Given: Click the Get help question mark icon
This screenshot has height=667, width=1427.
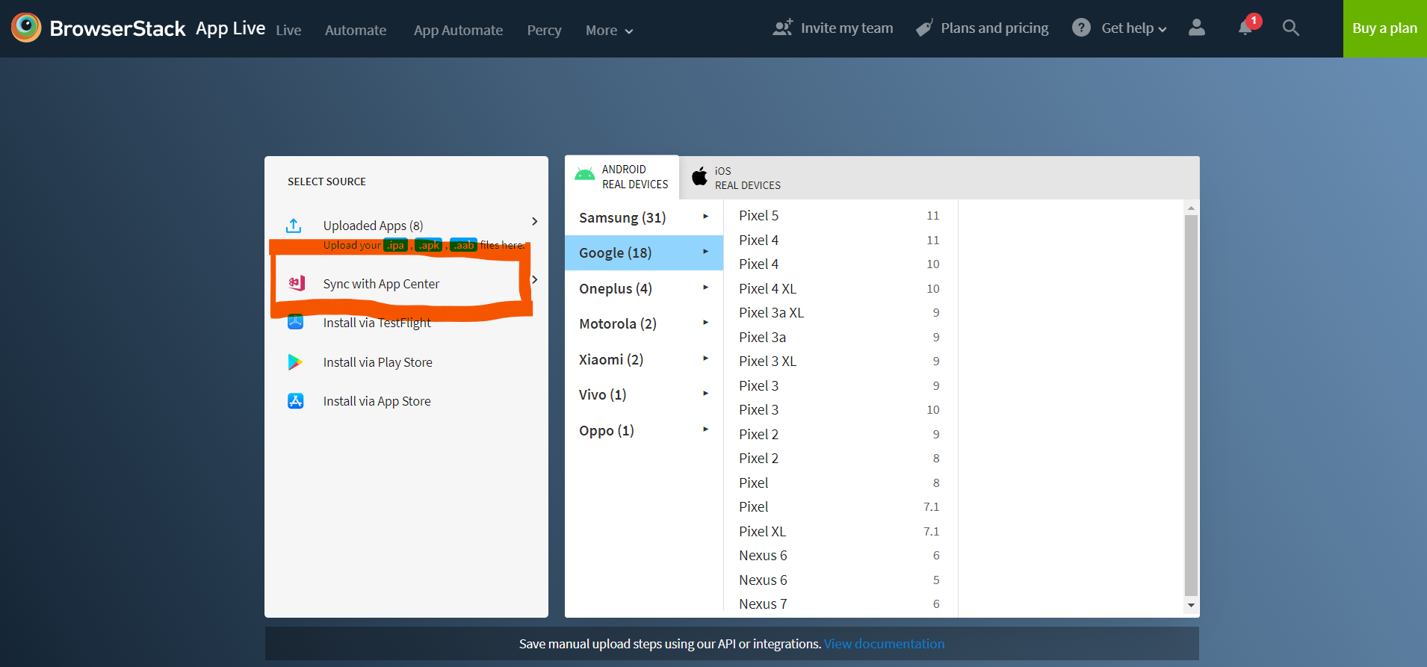Looking at the screenshot, I should click(1081, 28).
